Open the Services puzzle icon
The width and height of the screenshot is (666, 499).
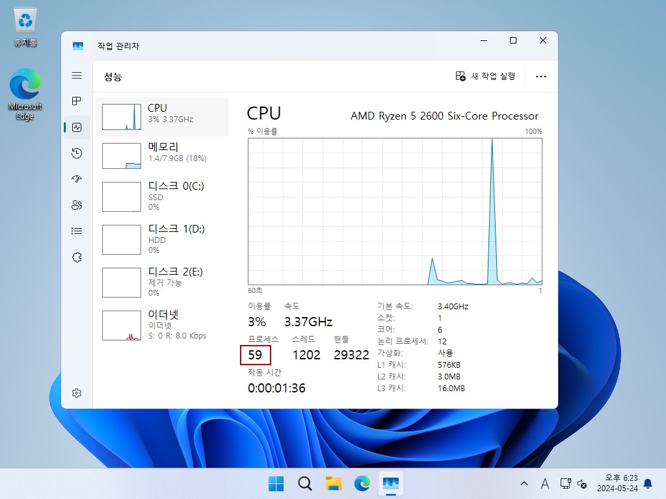click(x=77, y=257)
